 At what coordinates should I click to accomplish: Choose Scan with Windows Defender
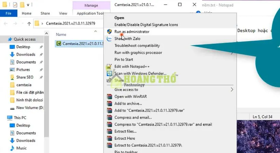click(140, 73)
